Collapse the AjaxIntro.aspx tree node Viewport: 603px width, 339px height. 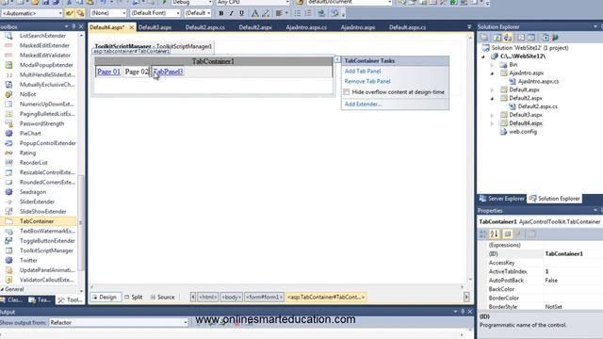[492, 73]
